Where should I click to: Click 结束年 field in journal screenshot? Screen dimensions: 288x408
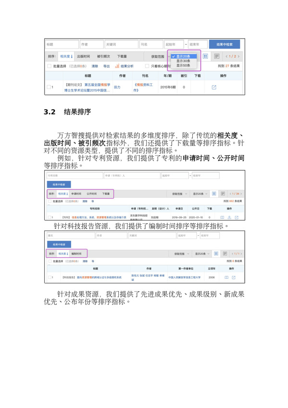click(x=198, y=44)
